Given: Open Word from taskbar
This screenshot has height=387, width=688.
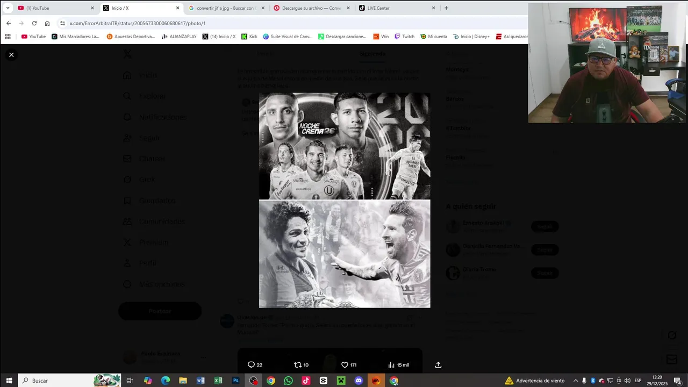Looking at the screenshot, I should click(200, 381).
